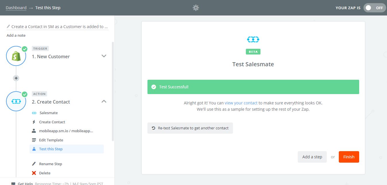Click the plus icon between steps

click(16, 78)
